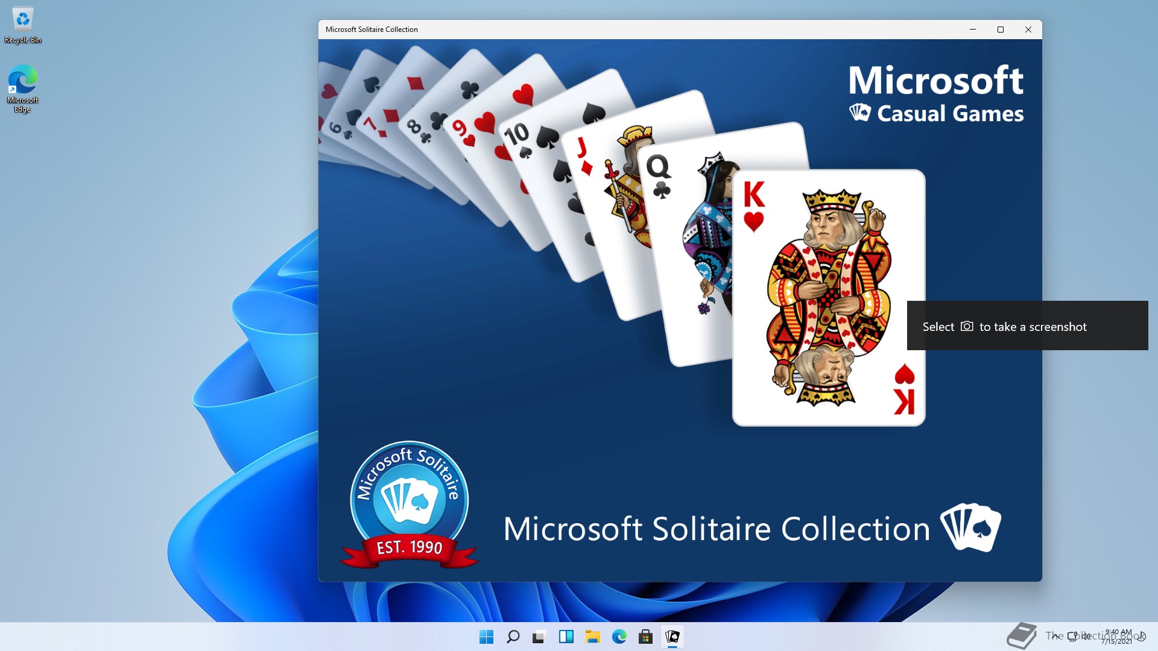The height and width of the screenshot is (651, 1158).
Task: Open the Widgets panel icon
Action: [x=566, y=637]
